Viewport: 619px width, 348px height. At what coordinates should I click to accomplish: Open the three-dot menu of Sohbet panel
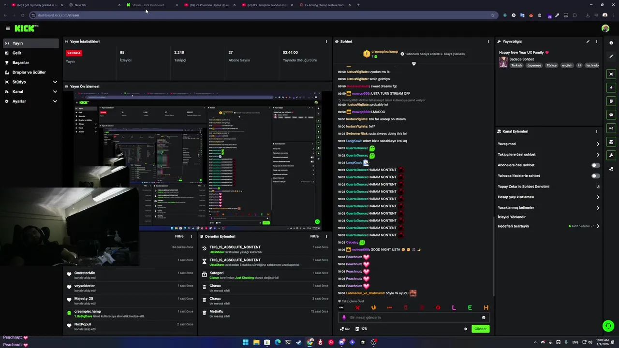pos(488,42)
